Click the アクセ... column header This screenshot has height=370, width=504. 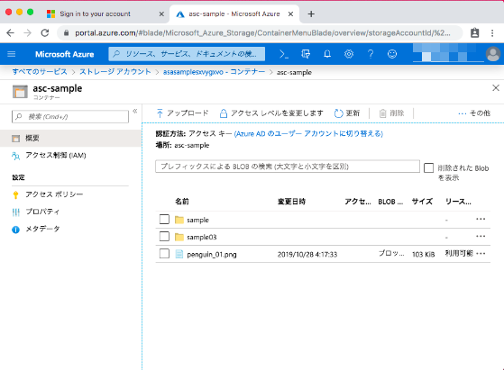pyautogui.click(x=358, y=202)
